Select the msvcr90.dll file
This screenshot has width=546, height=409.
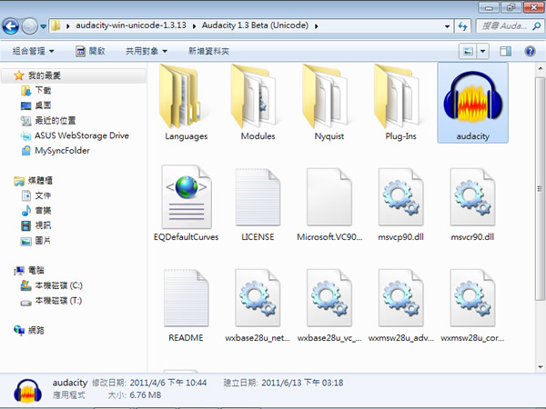pos(472,204)
